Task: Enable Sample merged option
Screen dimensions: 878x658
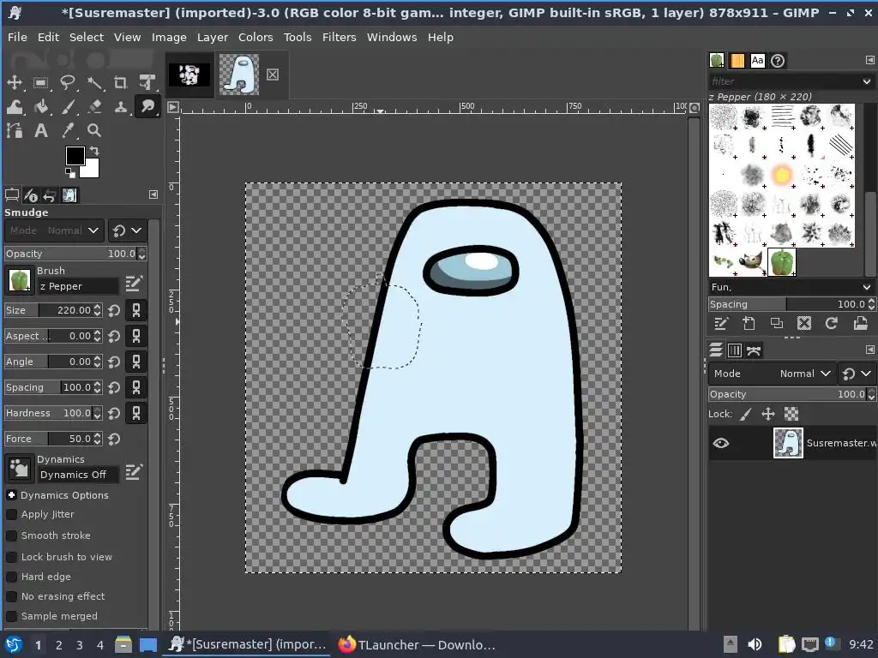Action: [11, 616]
